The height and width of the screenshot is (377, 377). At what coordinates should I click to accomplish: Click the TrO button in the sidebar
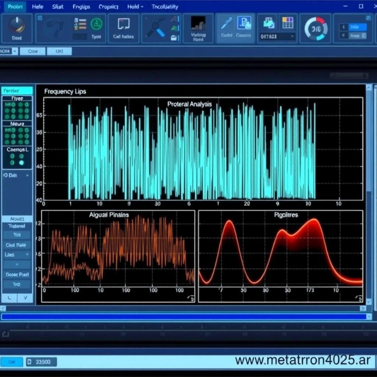tap(16, 284)
